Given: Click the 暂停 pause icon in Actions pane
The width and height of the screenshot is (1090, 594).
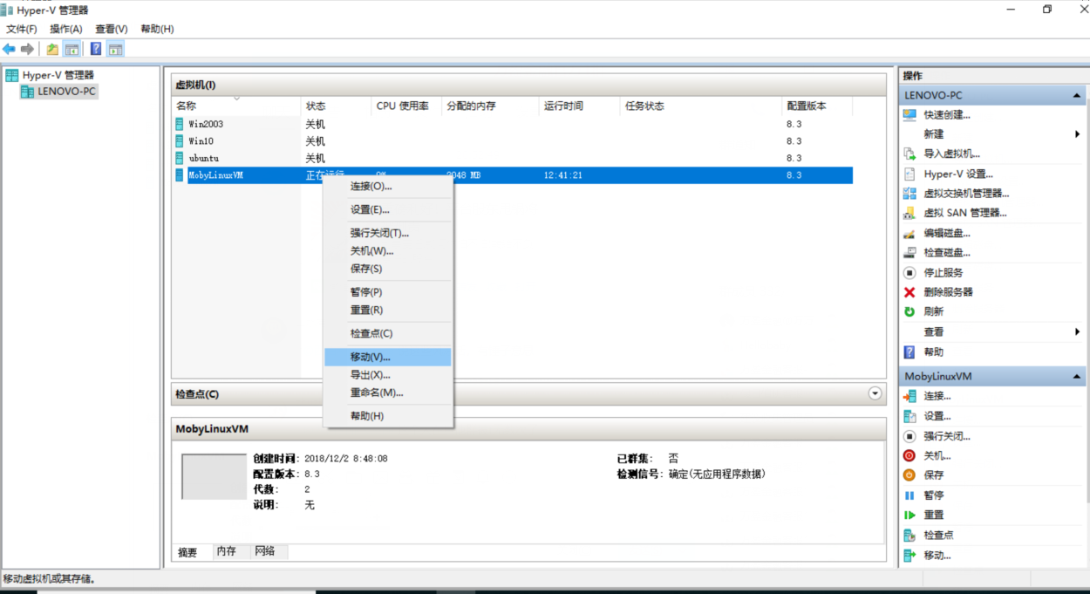Looking at the screenshot, I should tap(909, 495).
